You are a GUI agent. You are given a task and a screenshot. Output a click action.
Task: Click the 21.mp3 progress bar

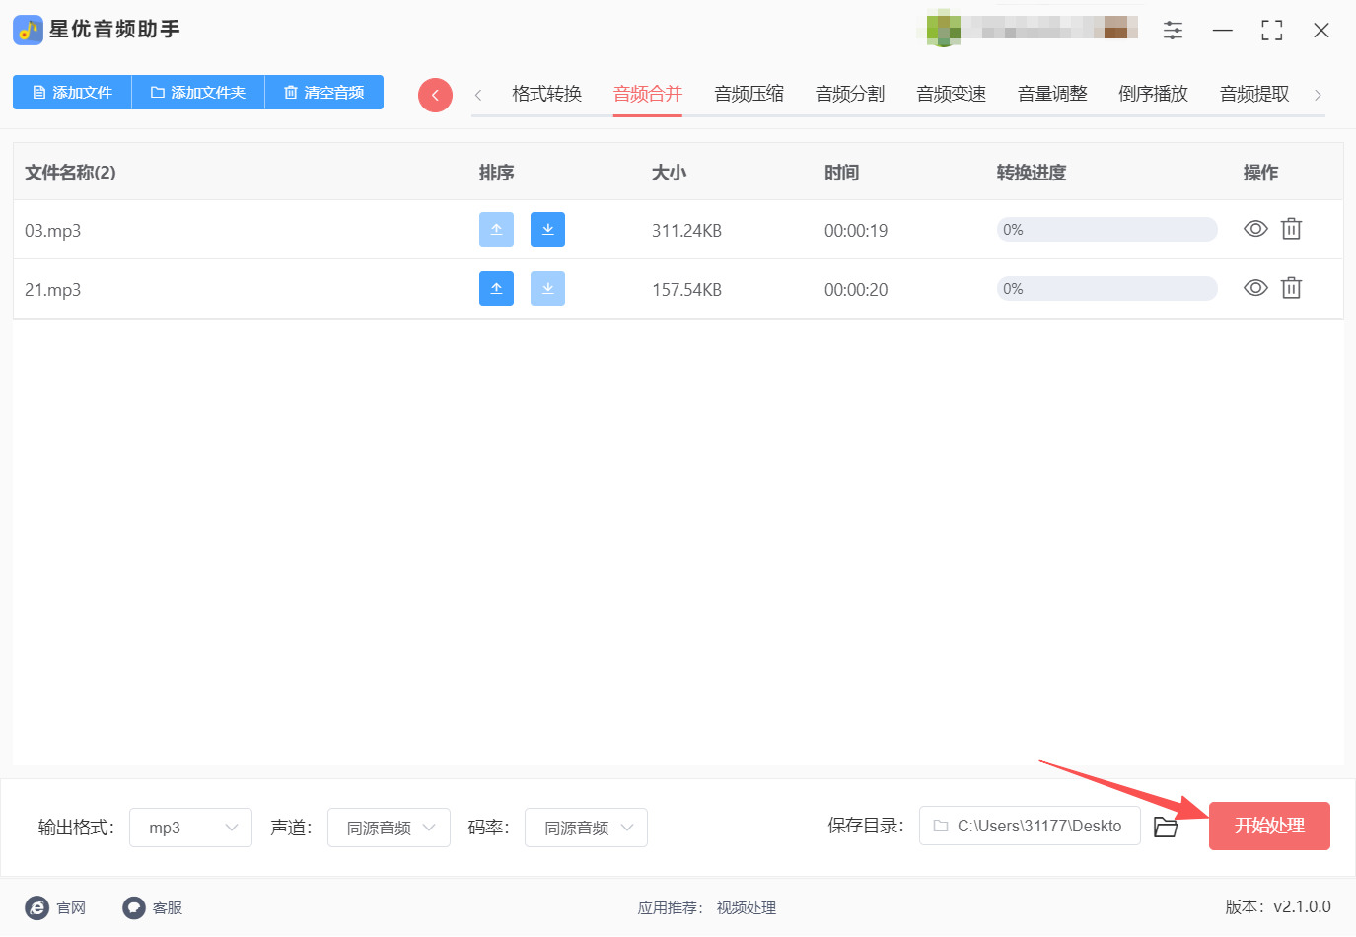pos(1106,288)
